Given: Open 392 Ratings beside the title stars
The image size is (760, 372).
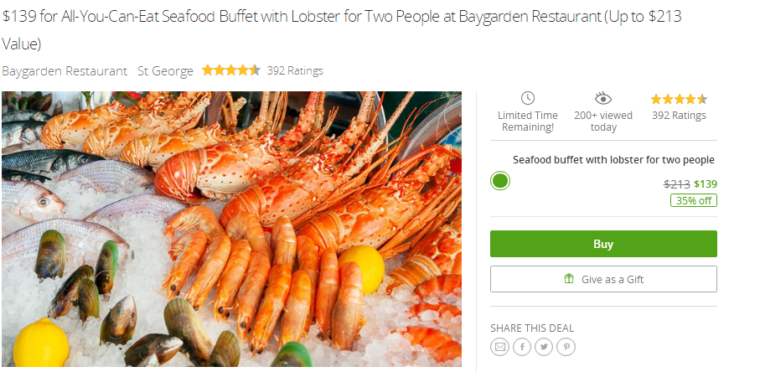Looking at the screenshot, I should pos(295,71).
